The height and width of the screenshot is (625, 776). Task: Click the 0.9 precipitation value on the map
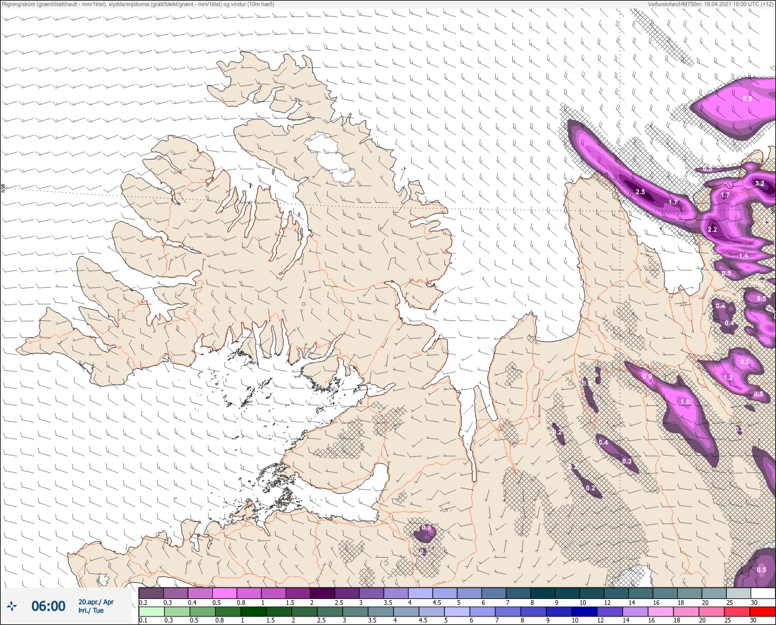(647, 377)
